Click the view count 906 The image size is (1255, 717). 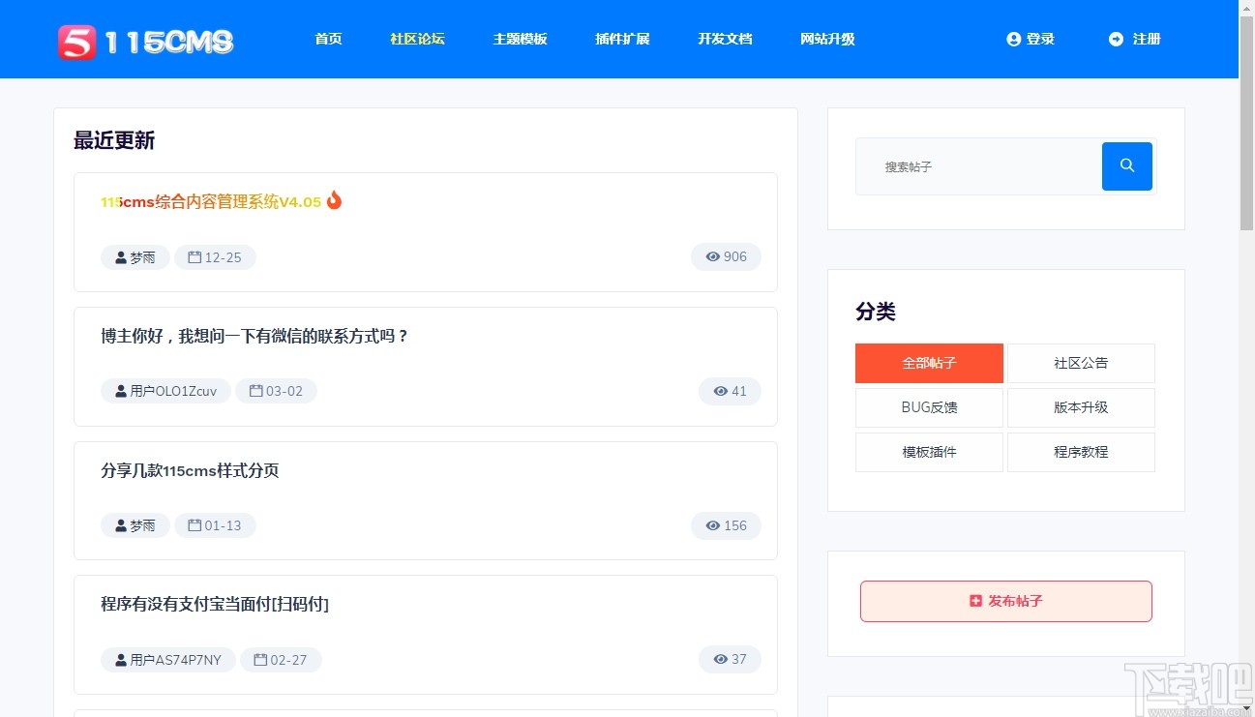735,257
